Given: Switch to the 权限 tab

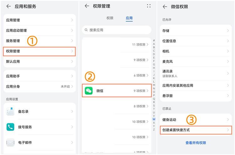Looking at the screenshot, I should 110,18.
